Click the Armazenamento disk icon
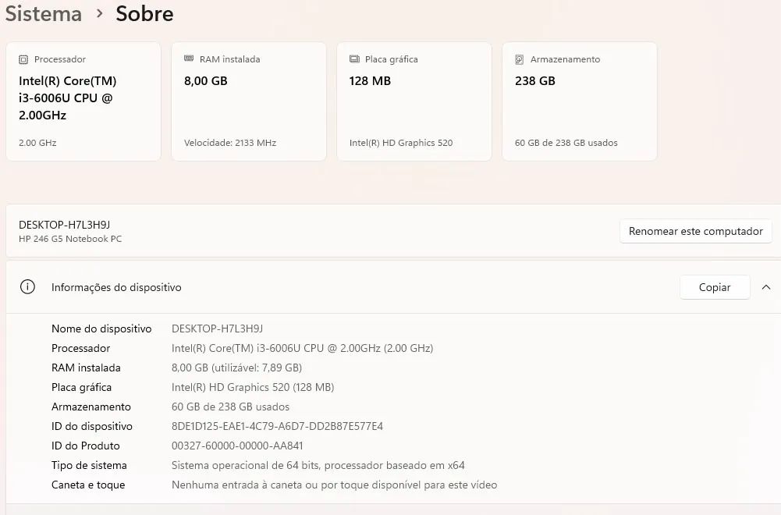 click(x=520, y=60)
